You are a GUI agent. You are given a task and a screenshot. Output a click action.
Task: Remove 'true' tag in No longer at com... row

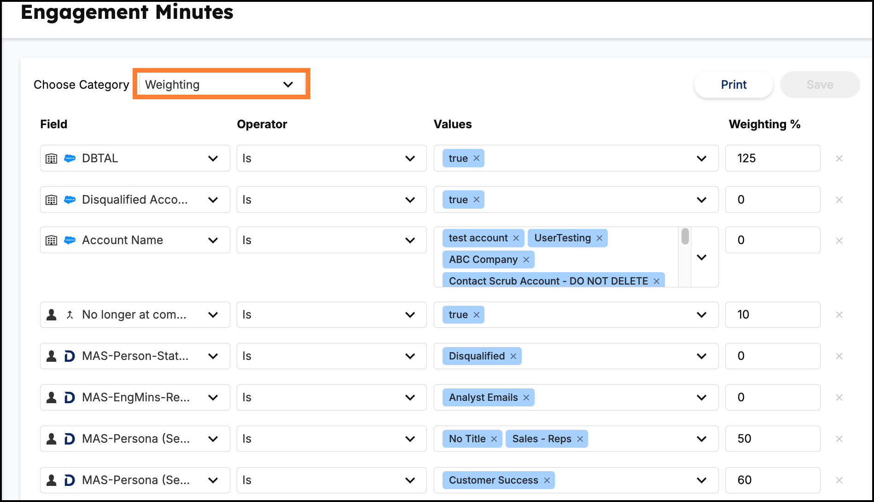pyautogui.click(x=477, y=314)
